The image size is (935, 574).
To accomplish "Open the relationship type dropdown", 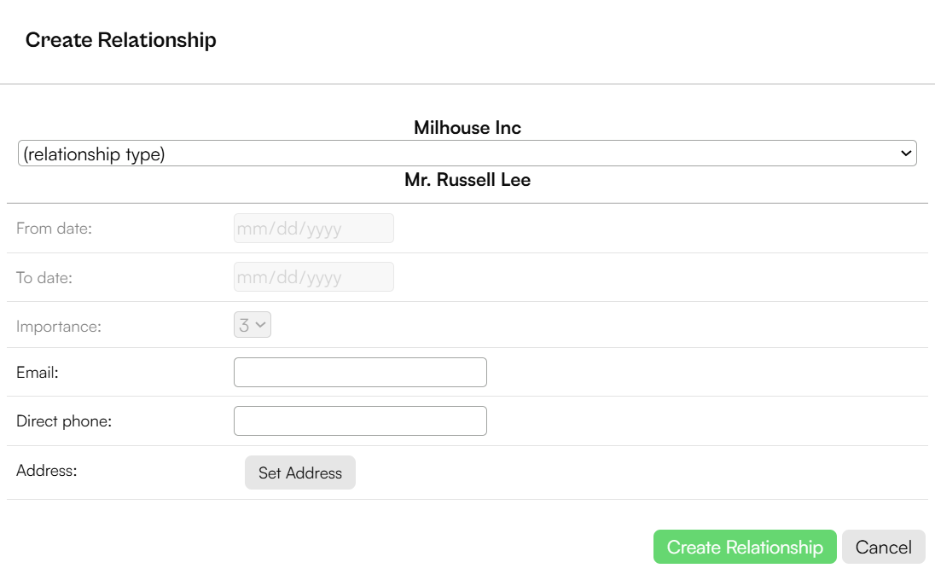I will coord(467,154).
